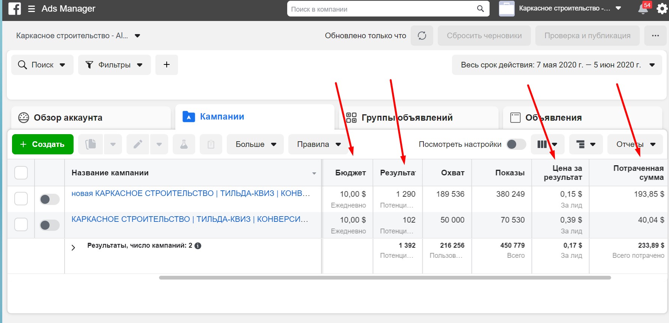Click info icon beside campaign results count

pyautogui.click(x=198, y=246)
